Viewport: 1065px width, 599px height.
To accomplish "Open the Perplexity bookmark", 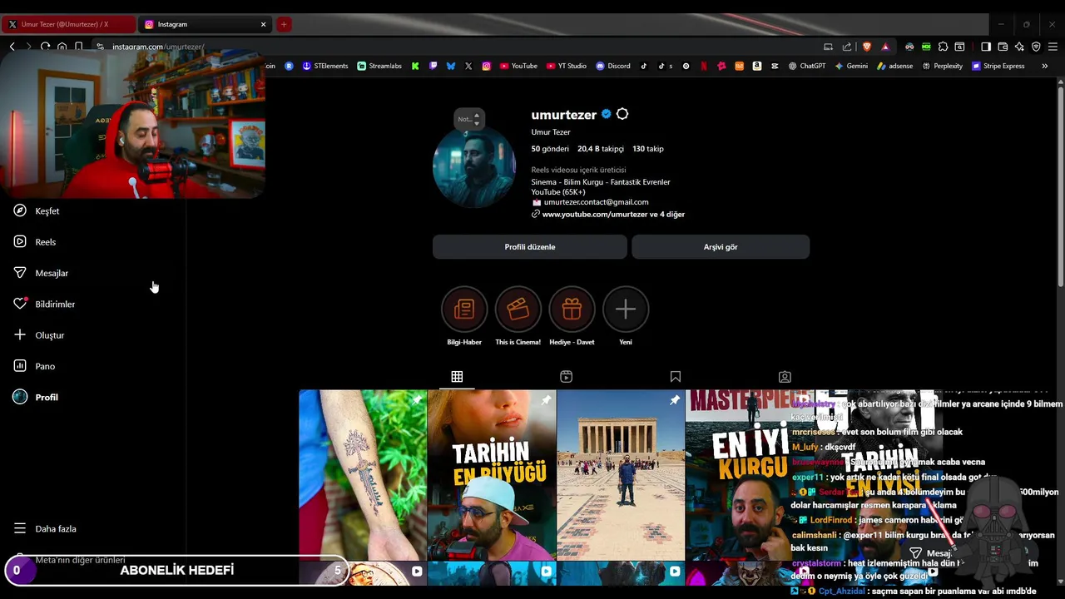I will coord(943,66).
